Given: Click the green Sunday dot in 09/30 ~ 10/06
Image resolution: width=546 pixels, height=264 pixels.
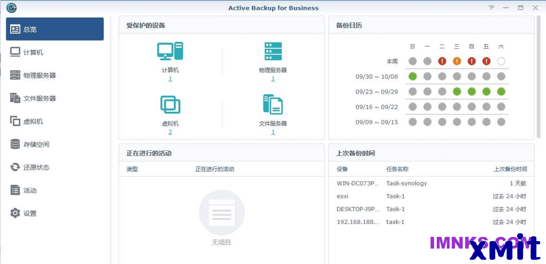Looking at the screenshot, I should (x=413, y=77).
